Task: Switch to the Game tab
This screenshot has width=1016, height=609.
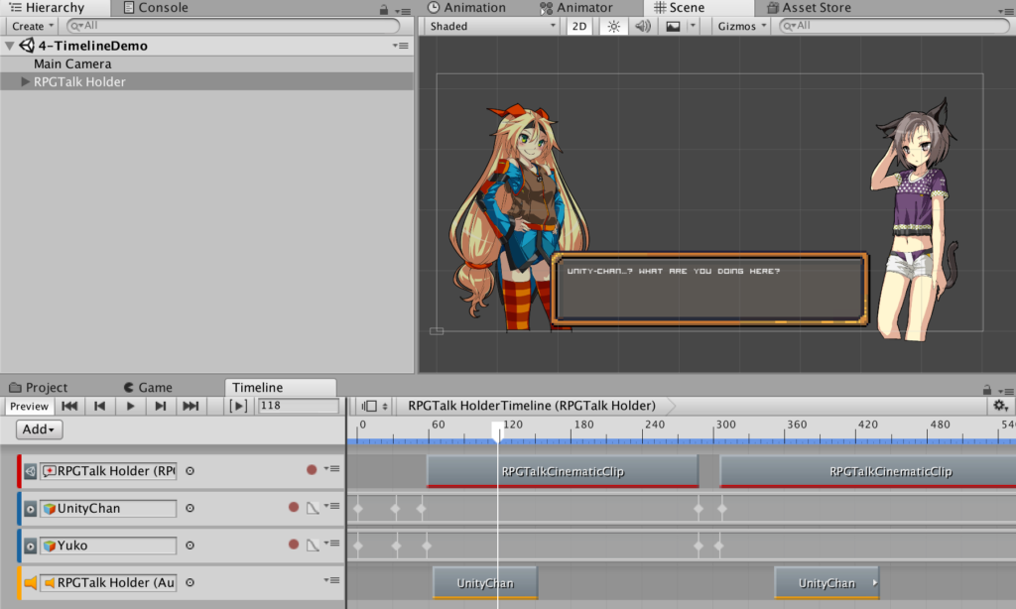Action: tap(148, 388)
